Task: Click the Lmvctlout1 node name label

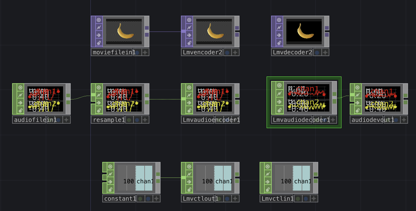Action: click(x=200, y=199)
